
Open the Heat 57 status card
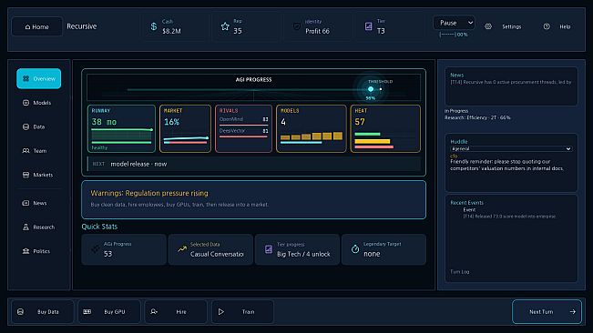tap(385, 129)
